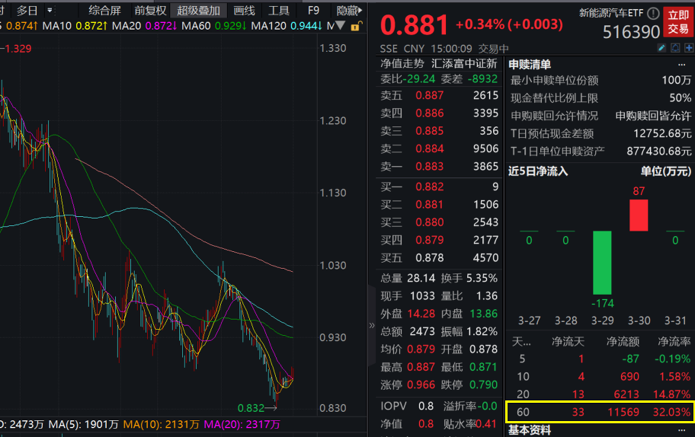The height and width of the screenshot is (437, 695).
Task: Click the blue plus icon to add stock
Action: (x=689, y=48)
